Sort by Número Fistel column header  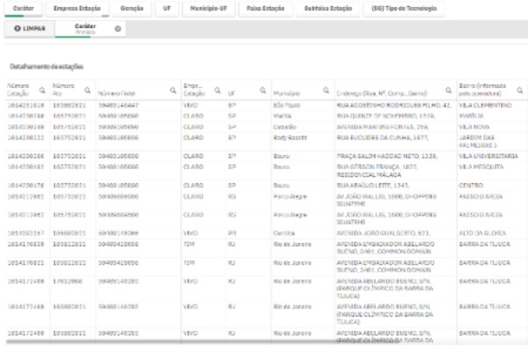[x=119, y=92]
